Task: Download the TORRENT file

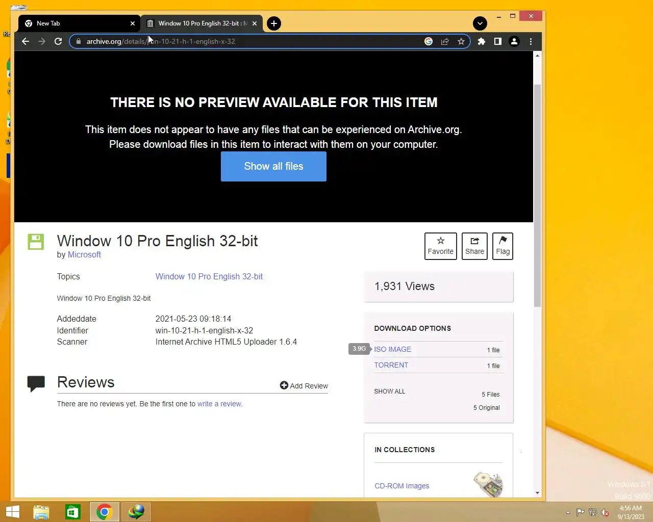Action: click(391, 365)
